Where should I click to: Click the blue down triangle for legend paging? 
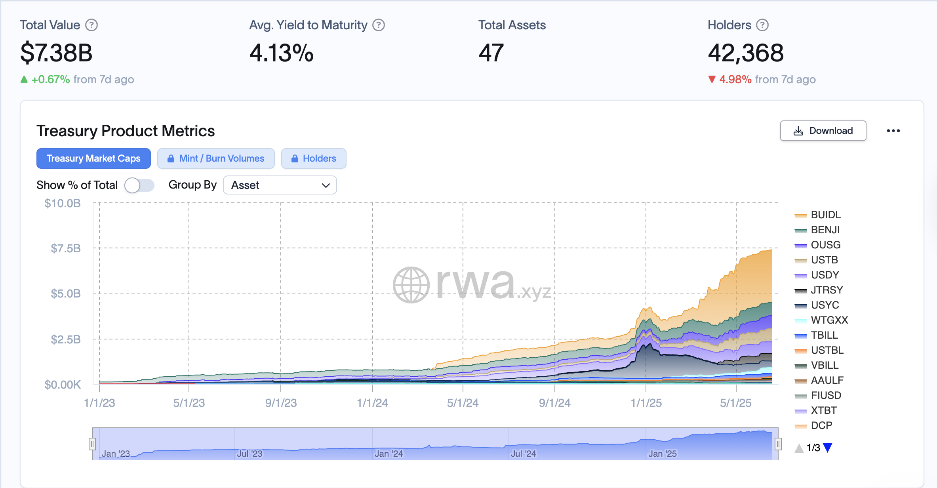point(827,448)
